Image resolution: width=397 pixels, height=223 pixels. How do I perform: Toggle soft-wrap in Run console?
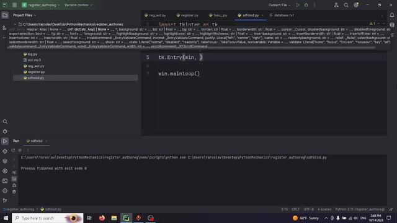click(x=14, y=173)
